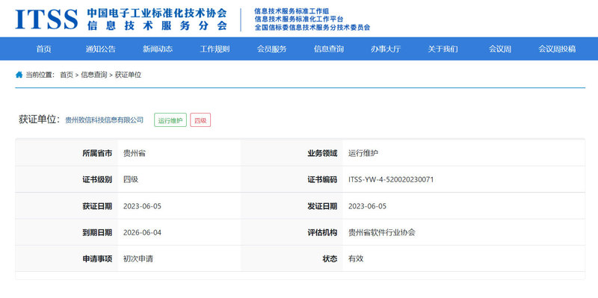Click the 到期日期 label
Image resolution: width=598 pixels, height=298 pixels.
point(97,232)
